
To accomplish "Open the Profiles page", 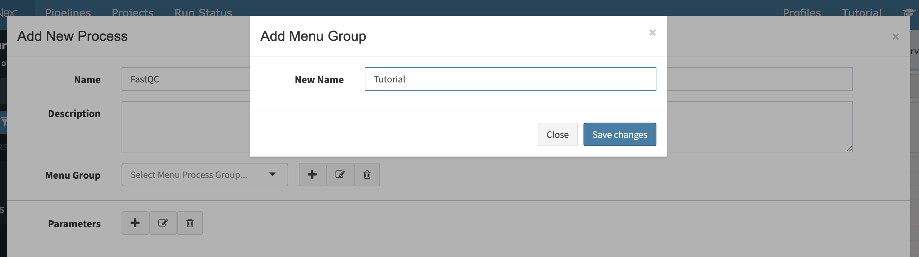I will click(802, 12).
